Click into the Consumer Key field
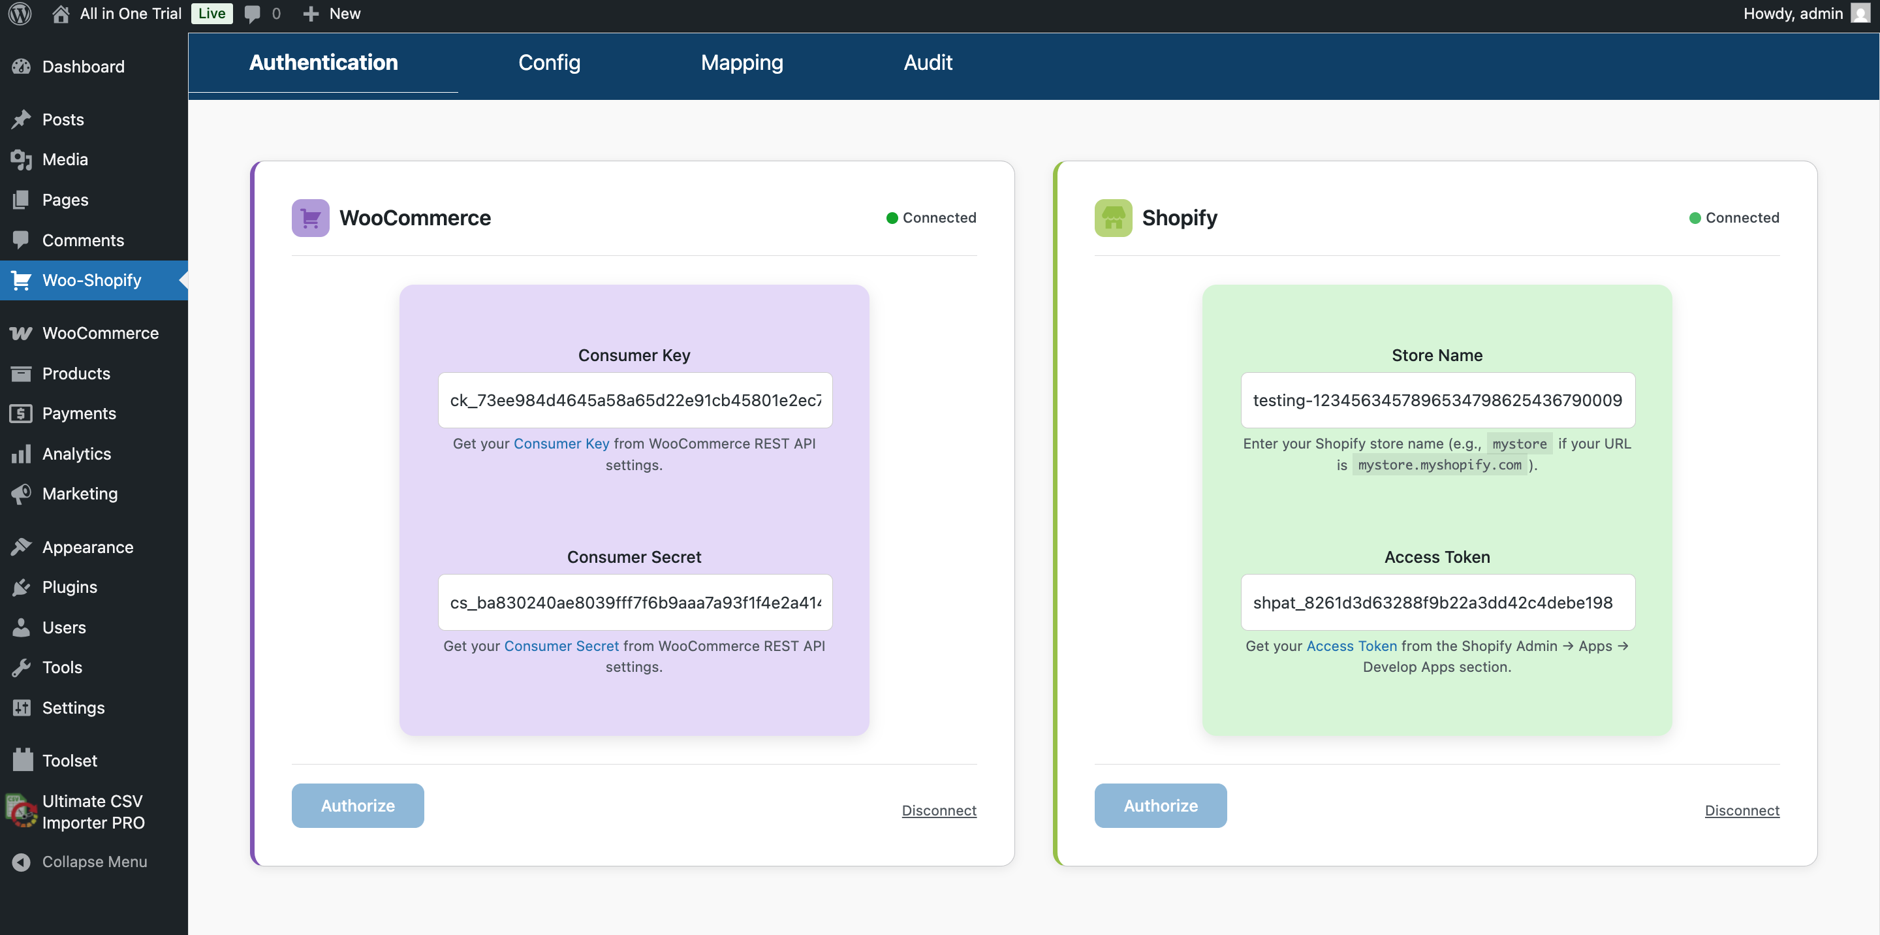The image size is (1880, 935). click(x=634, y=400)
